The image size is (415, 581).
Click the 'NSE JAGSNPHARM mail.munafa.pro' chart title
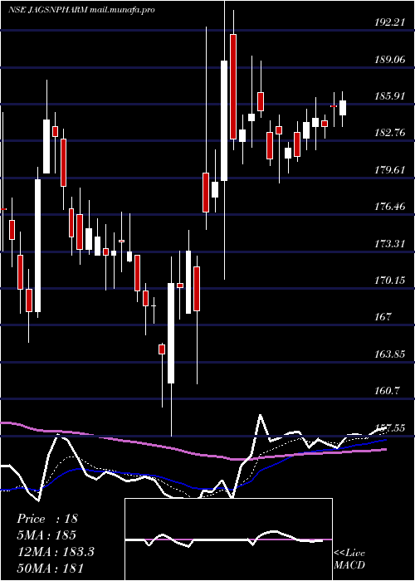point(81,10)
